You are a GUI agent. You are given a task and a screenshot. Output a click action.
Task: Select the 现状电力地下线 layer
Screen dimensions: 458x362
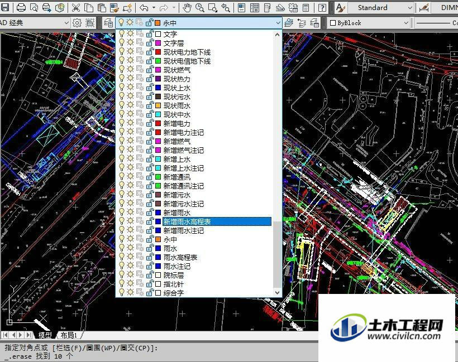point(187,52)
